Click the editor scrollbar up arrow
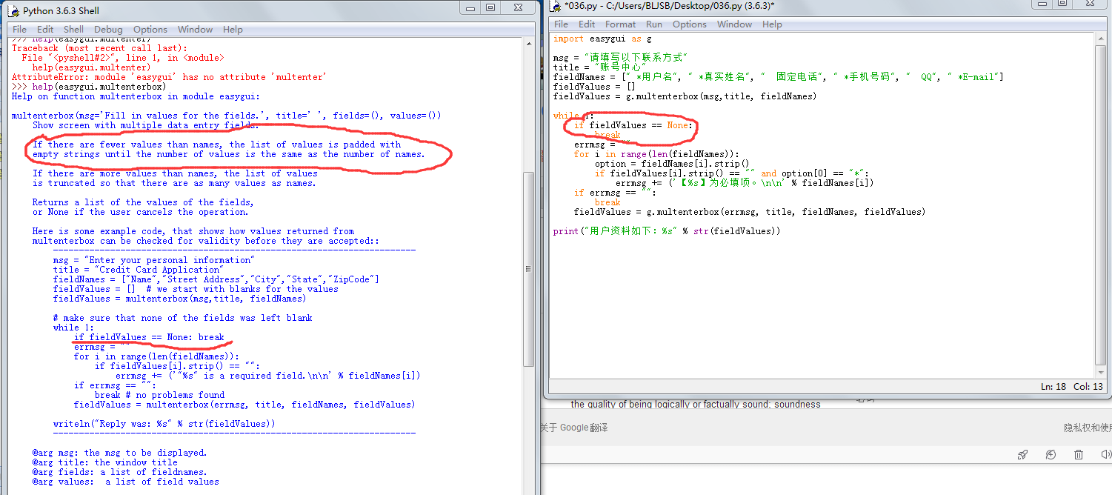 [x=1101, y=39]
